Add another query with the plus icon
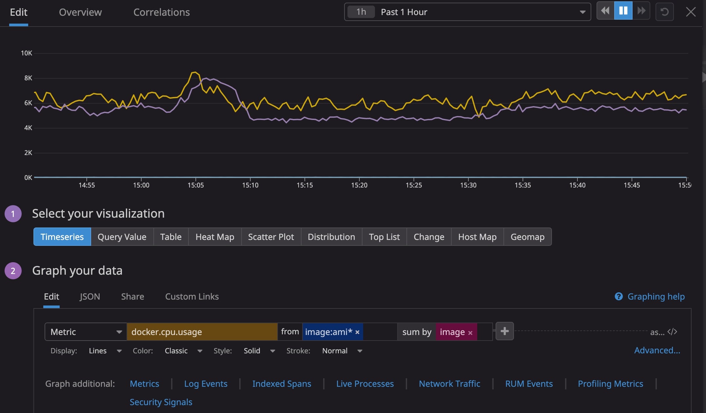 tap(504, 331)
